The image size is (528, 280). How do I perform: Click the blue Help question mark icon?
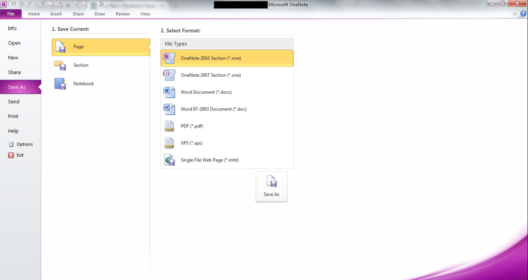point(523,14)
